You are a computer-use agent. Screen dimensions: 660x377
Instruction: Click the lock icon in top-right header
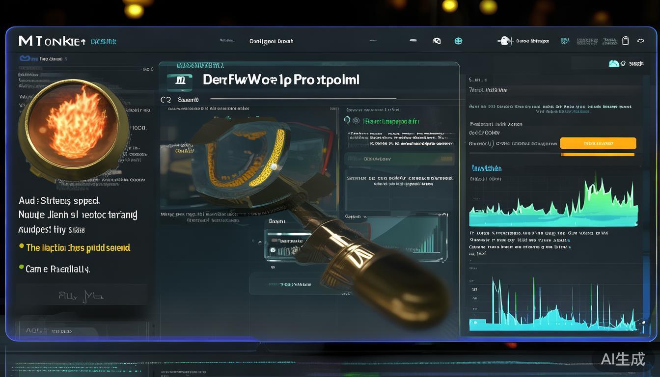point(625,41)
